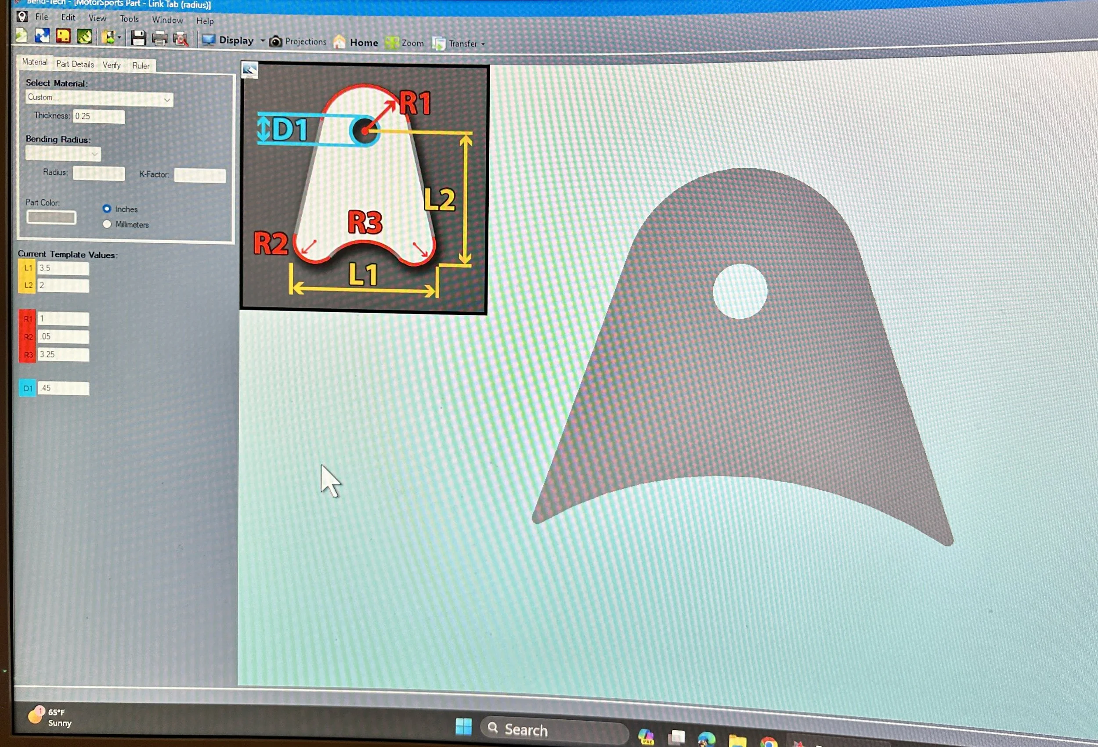Viewport: 1098px width, 747px height.
Task: Open the Edit menu
Action: point(68,18)
